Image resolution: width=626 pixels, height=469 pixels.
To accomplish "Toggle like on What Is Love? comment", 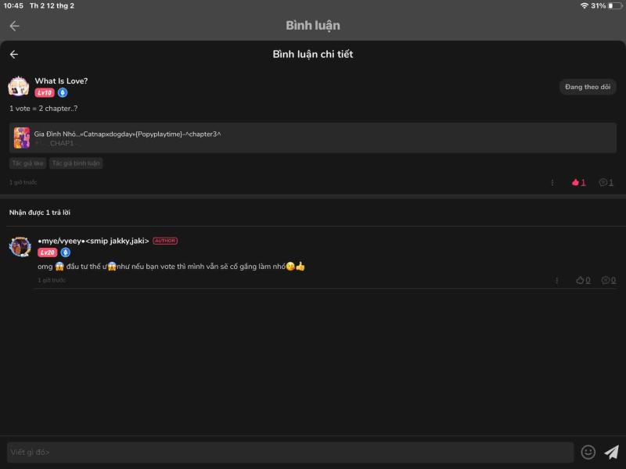I will [578, 183].
